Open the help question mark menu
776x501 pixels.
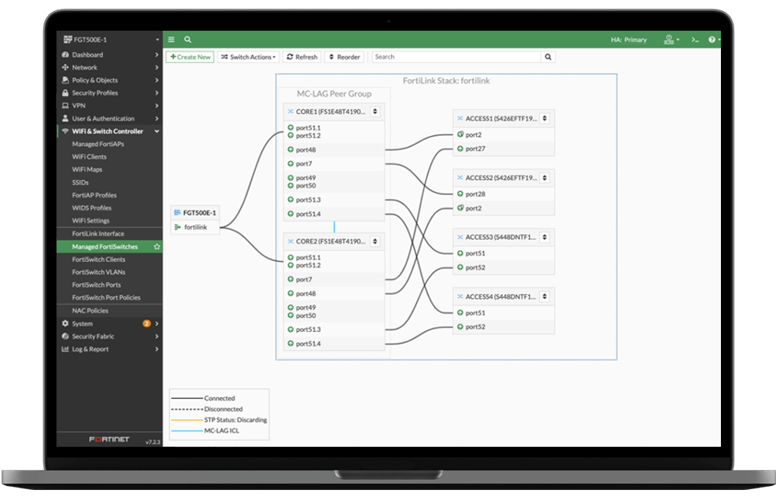712,39
